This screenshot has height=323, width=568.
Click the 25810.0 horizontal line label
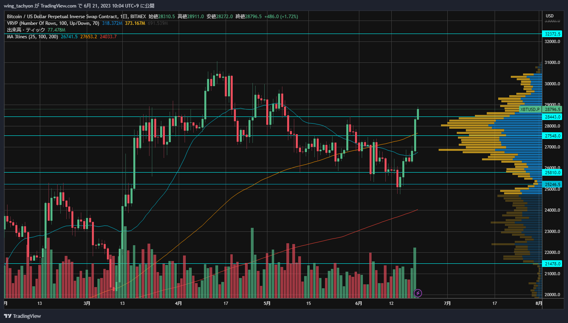click(x=553, y=173)
